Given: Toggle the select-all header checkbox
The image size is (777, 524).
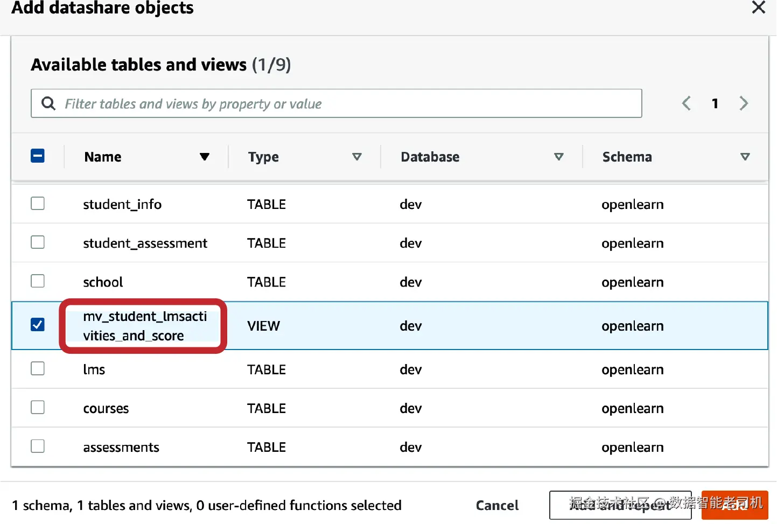Looking at the screenshot, I should coord(38,156).
